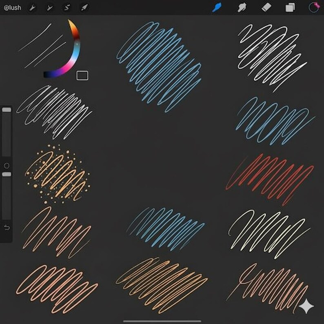Click the brush opacity slider handle

point(7,174)
